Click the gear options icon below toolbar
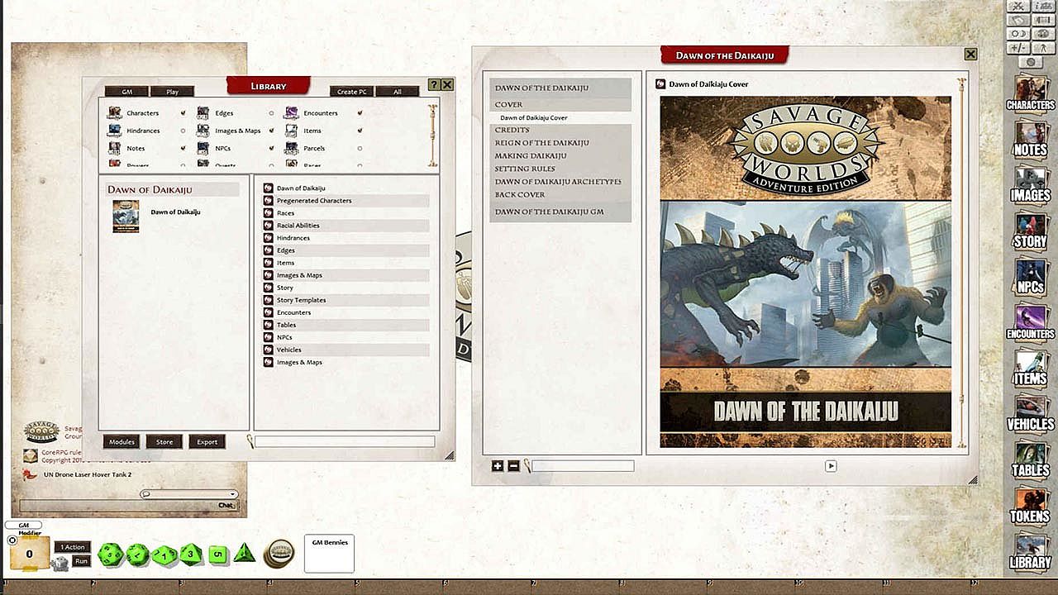This screenshot has width=1058, height=595. coord(1030,63)
